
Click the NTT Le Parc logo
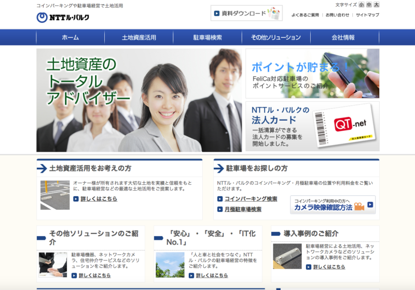point(63,17)
